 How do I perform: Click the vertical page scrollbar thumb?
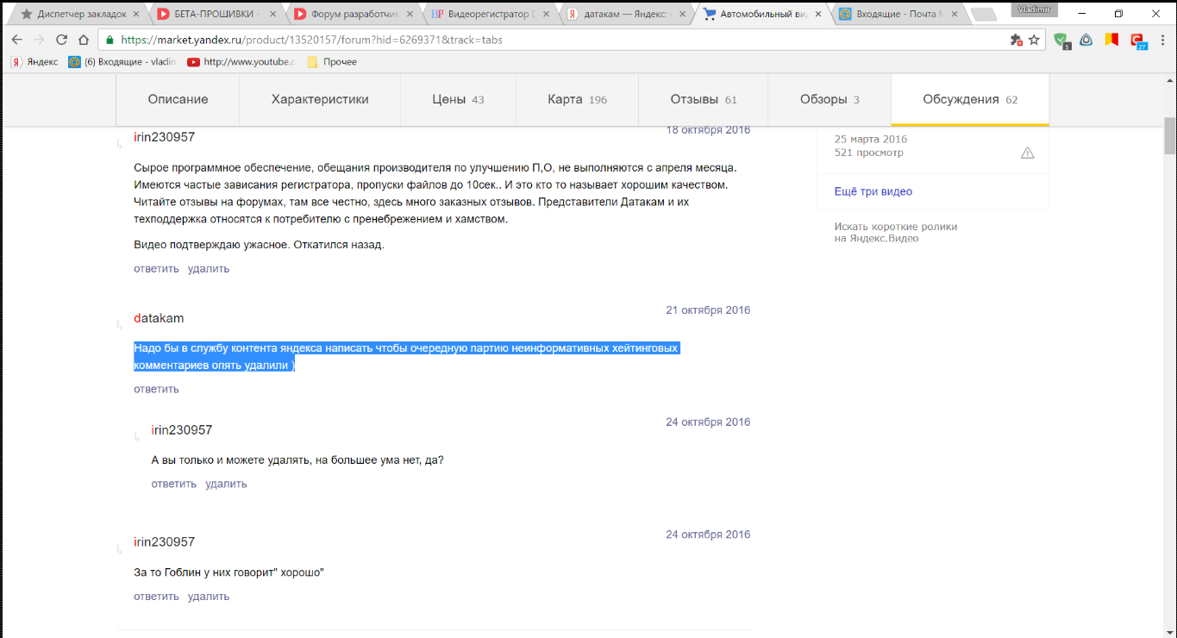coord(1170,135)
